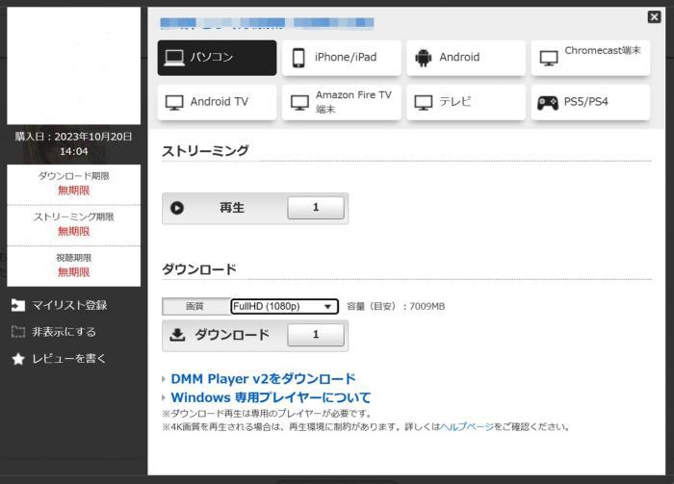Click the star icon for レビューを書く
Screen dimensions: 674x484
(x=18, y=359)
